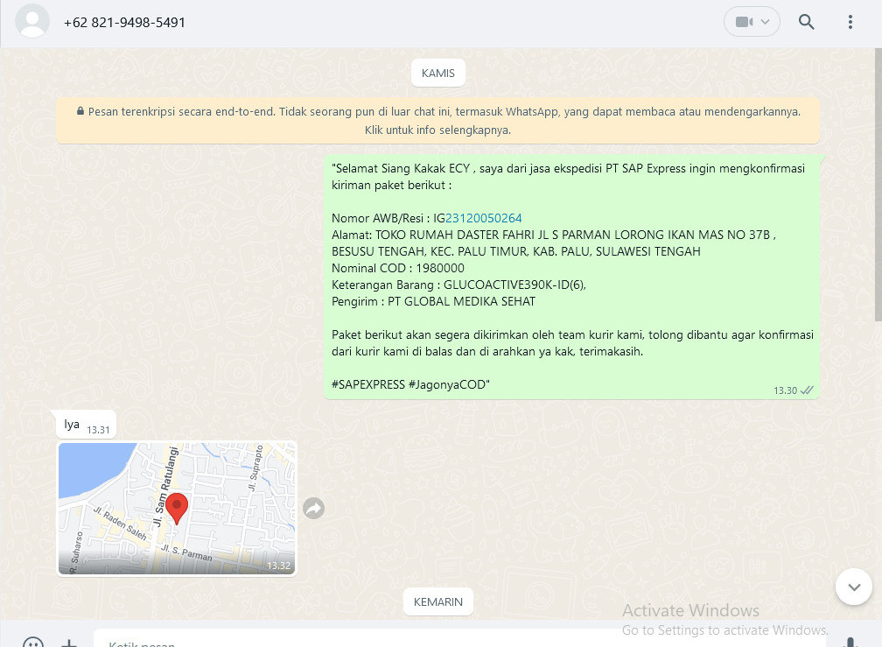Image resolution: width=882 pixels, height=647 pixels.
Task: Click the "Nominal COD : 1980000" line
Action: point(397,269)
